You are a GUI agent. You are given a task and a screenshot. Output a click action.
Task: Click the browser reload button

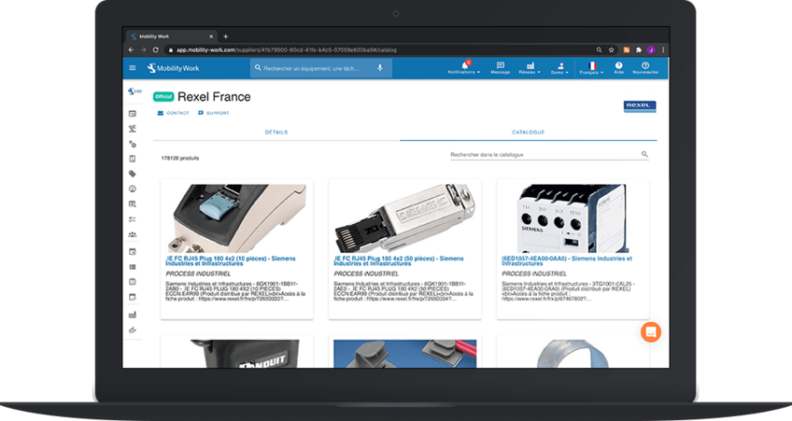[156, 50]
